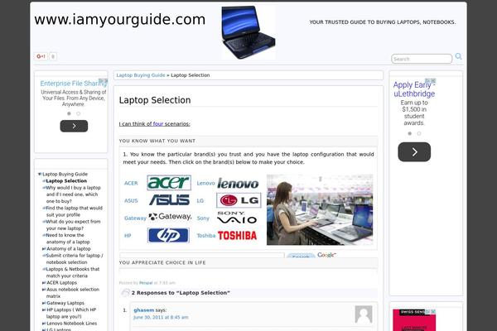Click the 'Apply Early - uLethbridge' ad headline

pyautogui.click(x=414, y=89)
